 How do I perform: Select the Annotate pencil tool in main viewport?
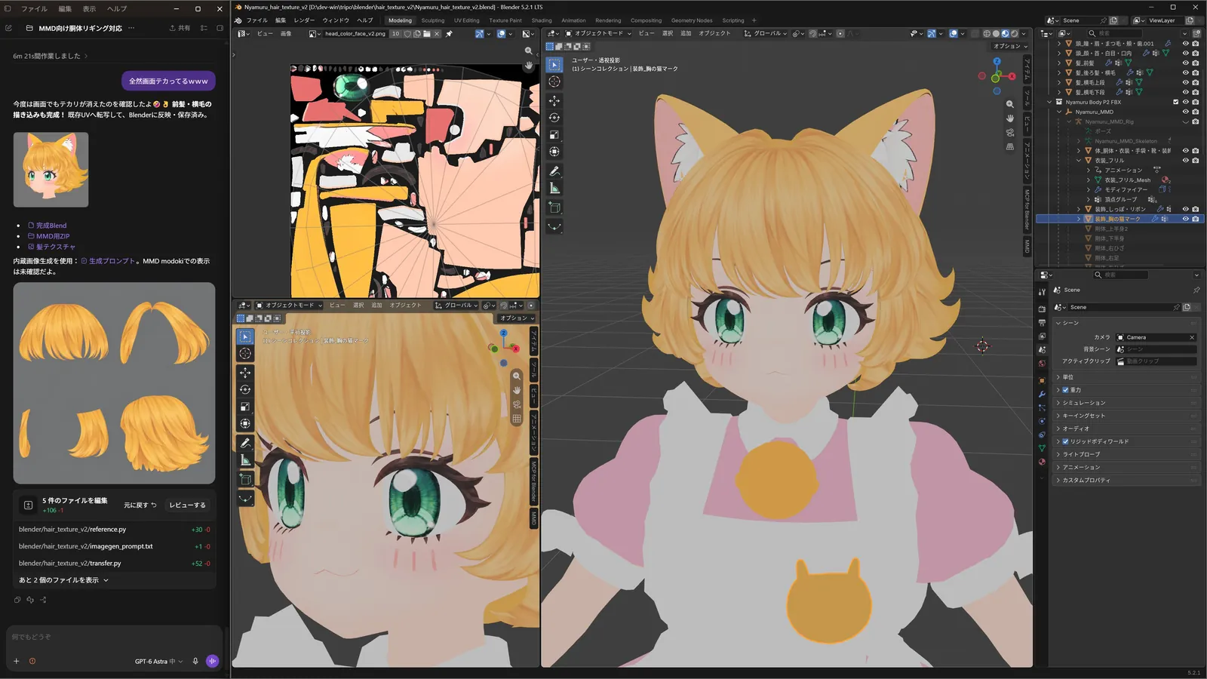click(x=554, y=171)
